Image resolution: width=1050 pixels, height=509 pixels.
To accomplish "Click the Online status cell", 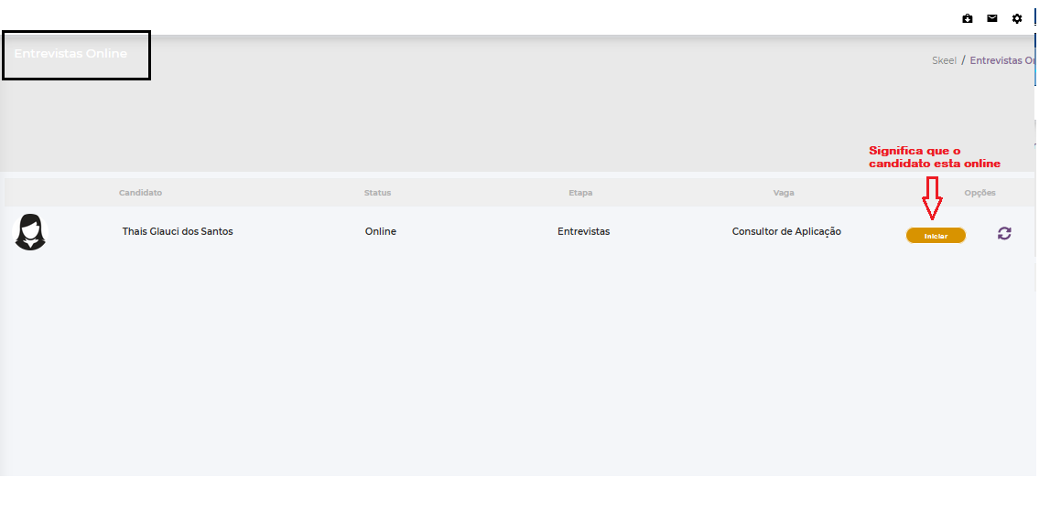I will (x=380, y=232).
